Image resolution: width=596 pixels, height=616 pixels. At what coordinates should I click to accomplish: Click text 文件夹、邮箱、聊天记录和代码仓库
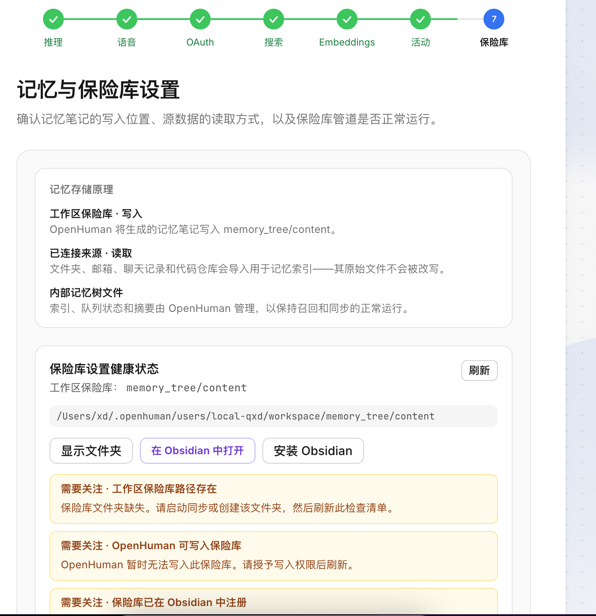coord(249,269)
